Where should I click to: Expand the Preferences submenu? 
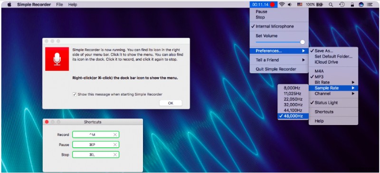tap(279, 51)
